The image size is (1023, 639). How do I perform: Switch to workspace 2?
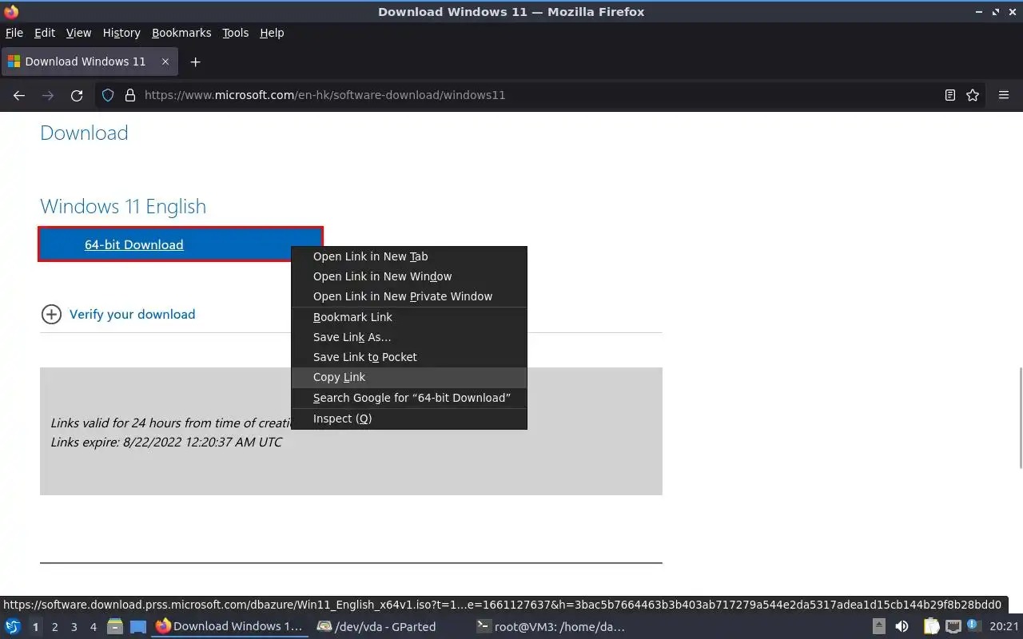point(54,627)
